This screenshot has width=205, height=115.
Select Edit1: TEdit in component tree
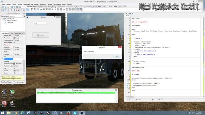click(x=10, y=23)
